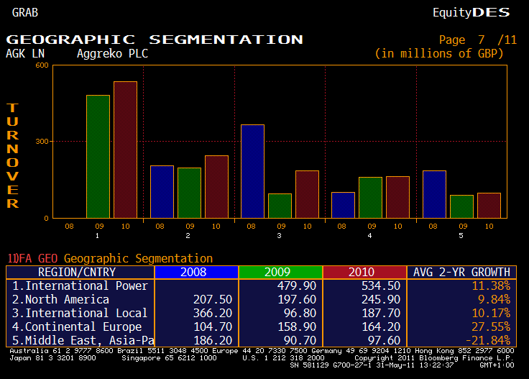Viewport: 529px width, 379px height.
Task: Click the EquityDES function label
Action: coord(471,12)
